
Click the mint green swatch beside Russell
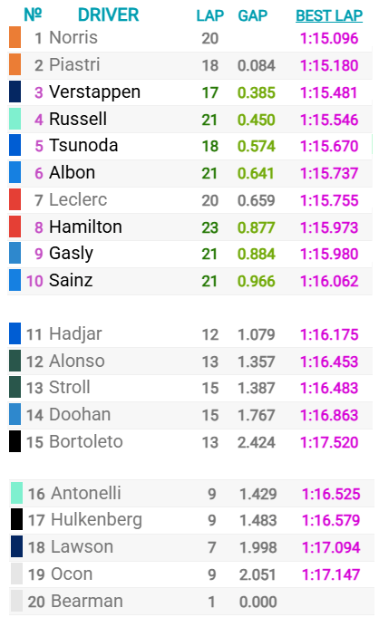(x=15, y=119)
